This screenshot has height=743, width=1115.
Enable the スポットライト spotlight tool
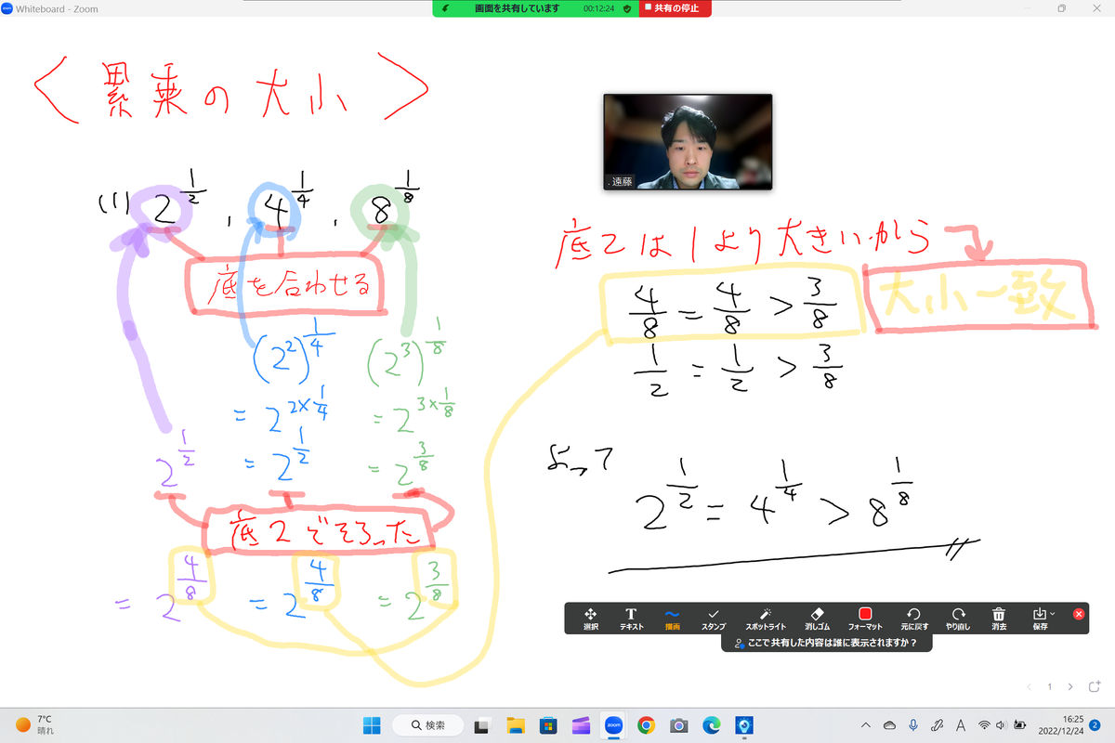766,619
